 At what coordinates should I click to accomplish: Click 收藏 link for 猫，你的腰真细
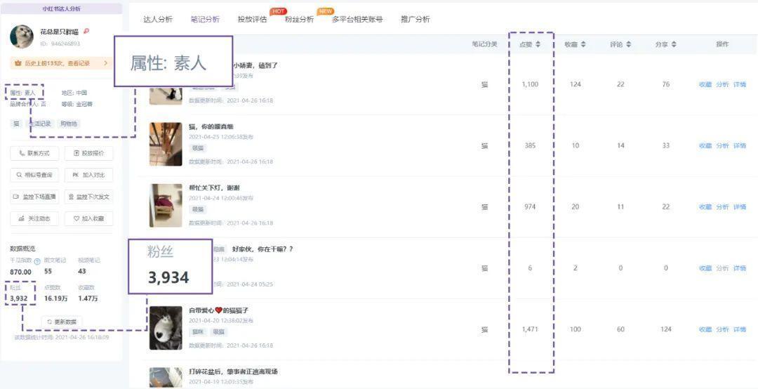pos(705,145)
